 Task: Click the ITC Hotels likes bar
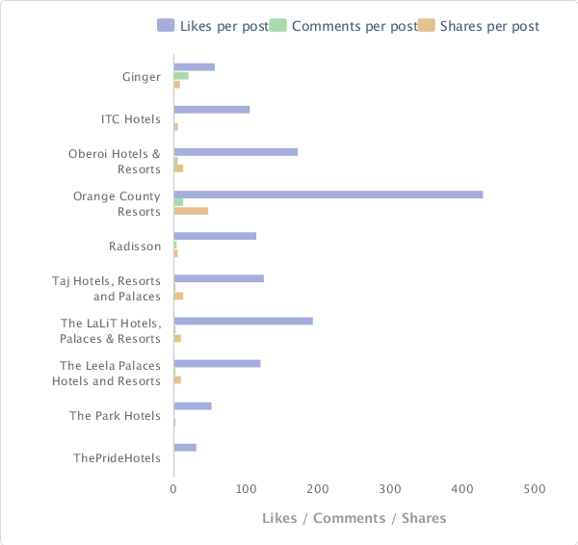pyautogui.click(x=212, y=110)
